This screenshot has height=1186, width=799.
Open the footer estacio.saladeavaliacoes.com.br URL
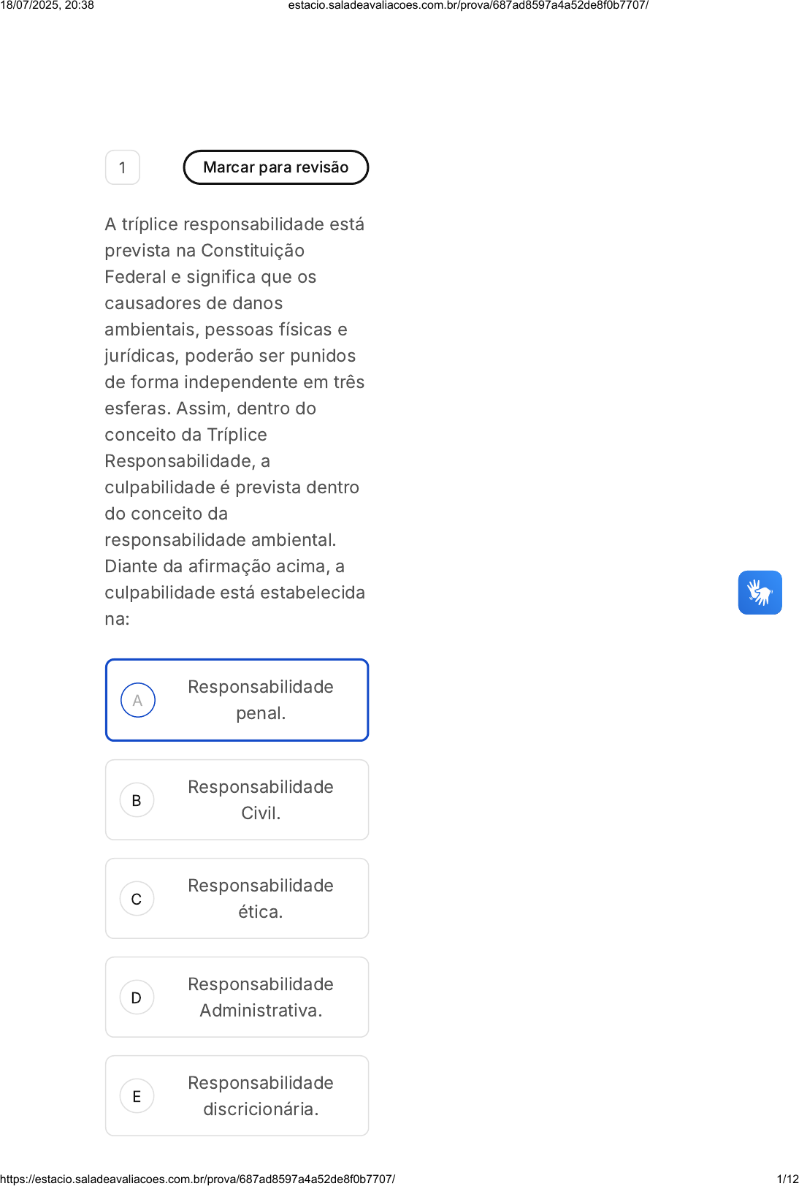(198, 1179)
